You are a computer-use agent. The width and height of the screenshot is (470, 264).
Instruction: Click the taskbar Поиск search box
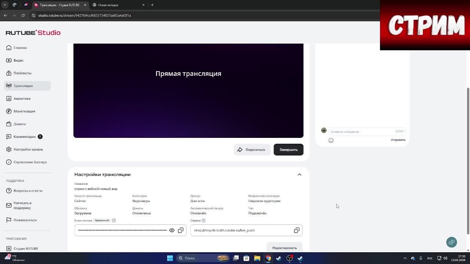tap(203, 258)
